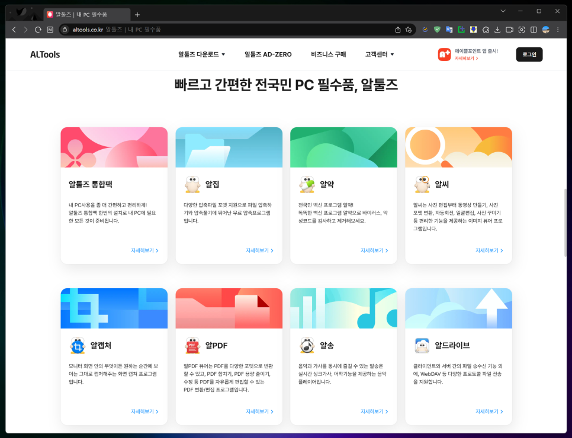This screenshot has height=438, width=572.
Task: Click the 알송 music mascot icon
Action: 307,346
